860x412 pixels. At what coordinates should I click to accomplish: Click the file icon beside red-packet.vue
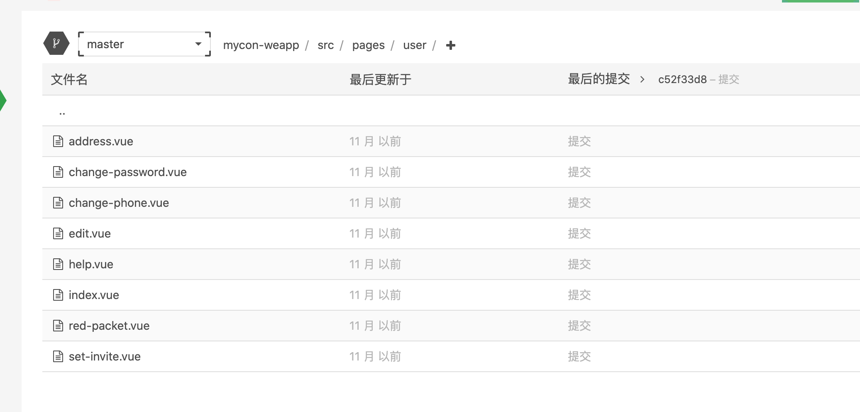[x=58, y=326]
